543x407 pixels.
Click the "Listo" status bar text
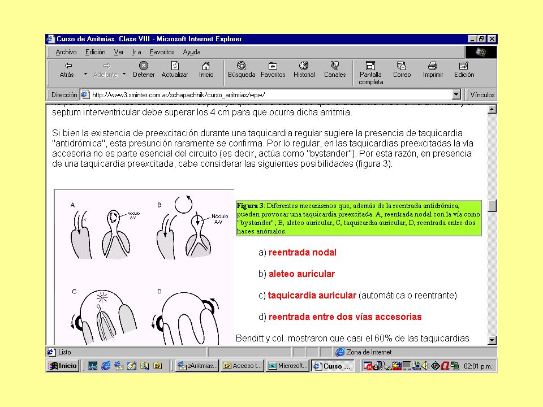click(64, 352)
